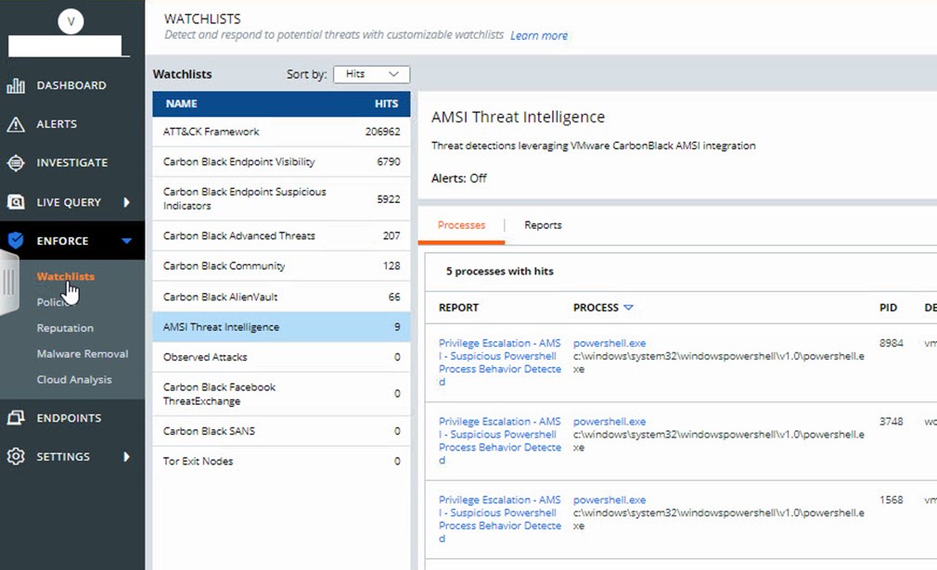The width and height of the screenshot is (937, 570).
Task: Click PID value 8984
Action: 891,343
